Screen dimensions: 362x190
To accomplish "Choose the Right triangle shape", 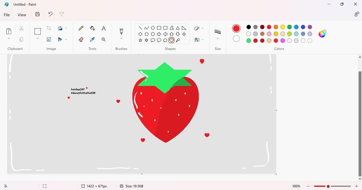I will (184, 28).
